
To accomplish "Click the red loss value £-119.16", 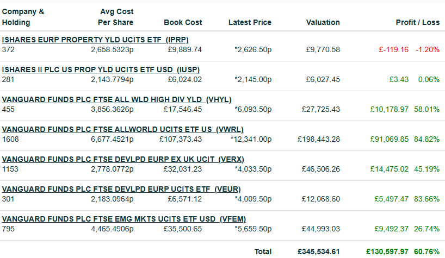I will tap(393, 49).
